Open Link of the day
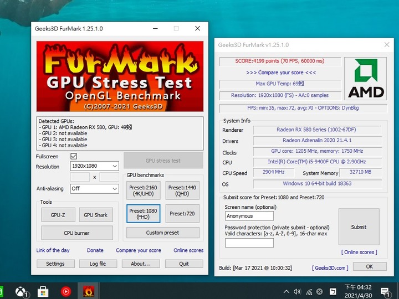Screen dimensions: 399x299 [53, 250]
